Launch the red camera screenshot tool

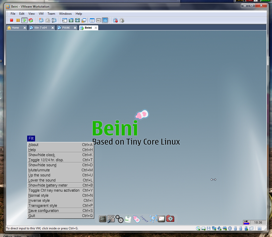pos(170,218)
